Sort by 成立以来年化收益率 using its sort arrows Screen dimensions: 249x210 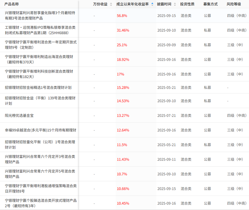coord(152,4)
